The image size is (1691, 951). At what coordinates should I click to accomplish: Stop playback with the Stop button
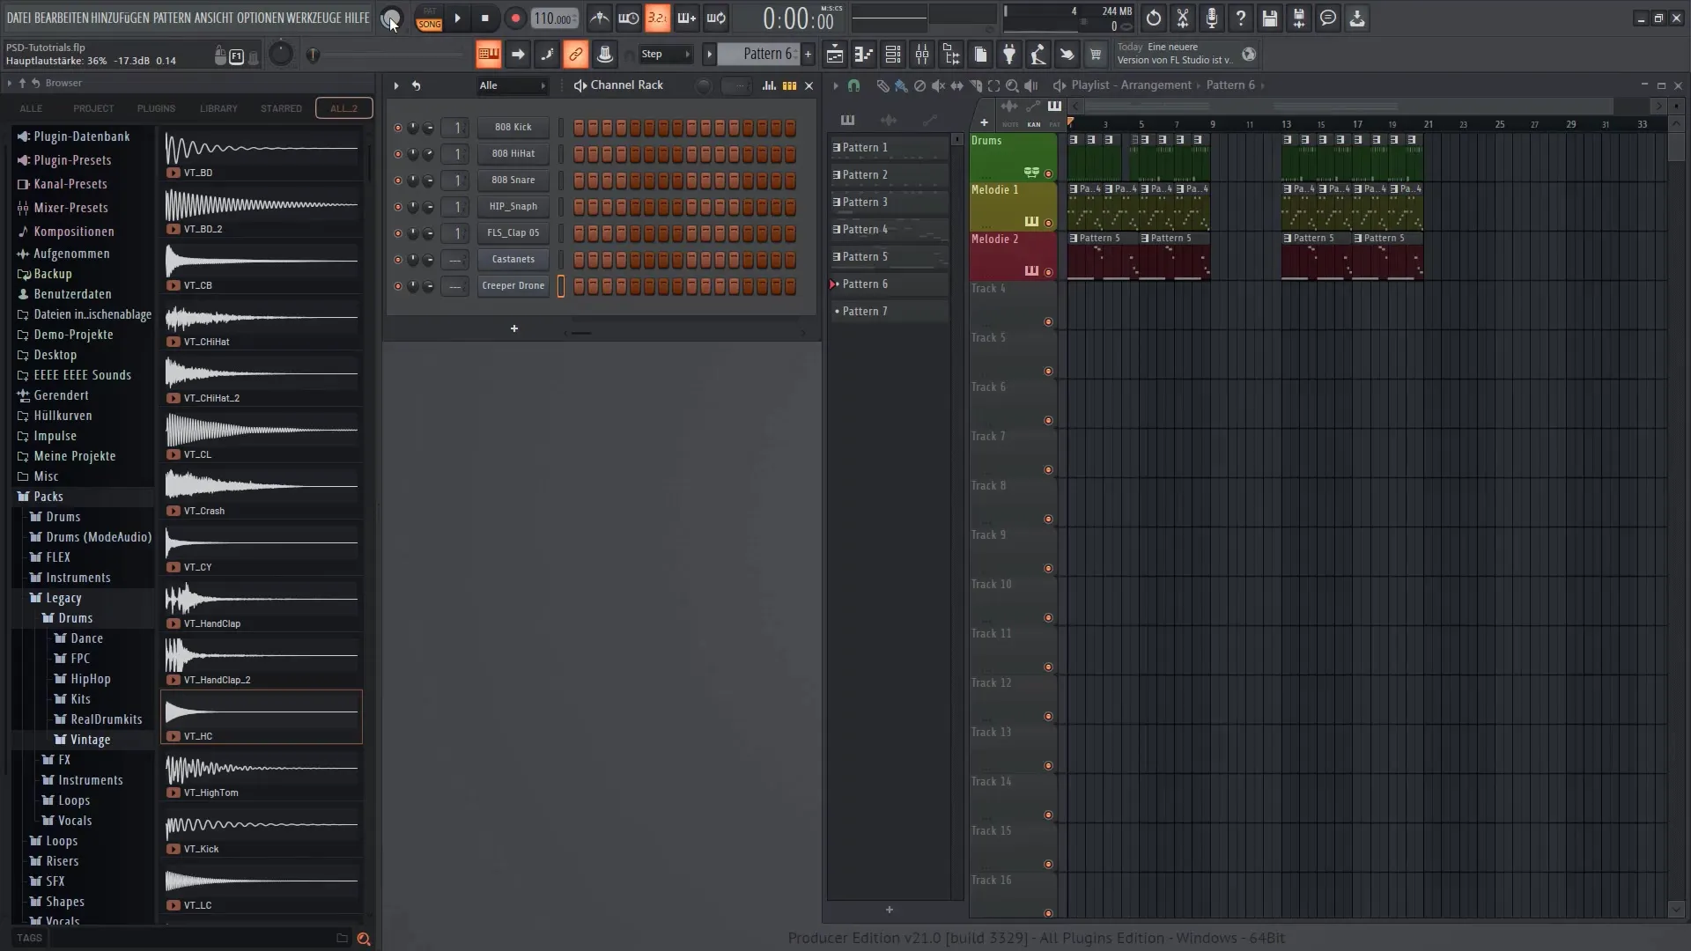(x=485, y=18)
